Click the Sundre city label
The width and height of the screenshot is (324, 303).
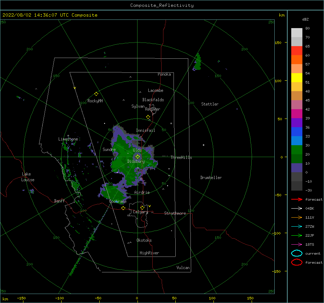pyautogui.click(x=109, y=149)
